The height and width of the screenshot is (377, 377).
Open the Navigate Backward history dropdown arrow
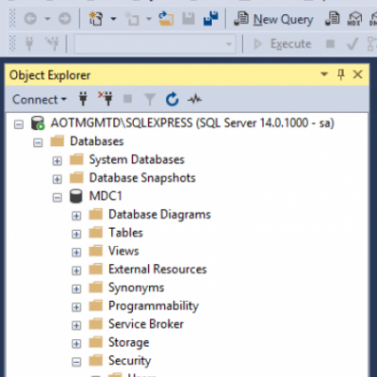click(x=47, y=19)
